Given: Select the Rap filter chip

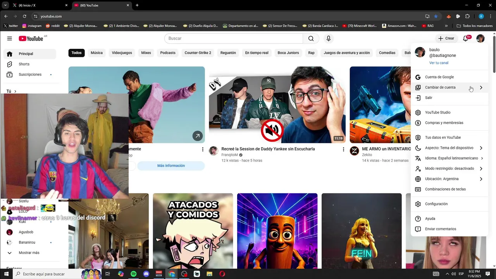Looking at the screenshot, I should [x=311, y=53].
